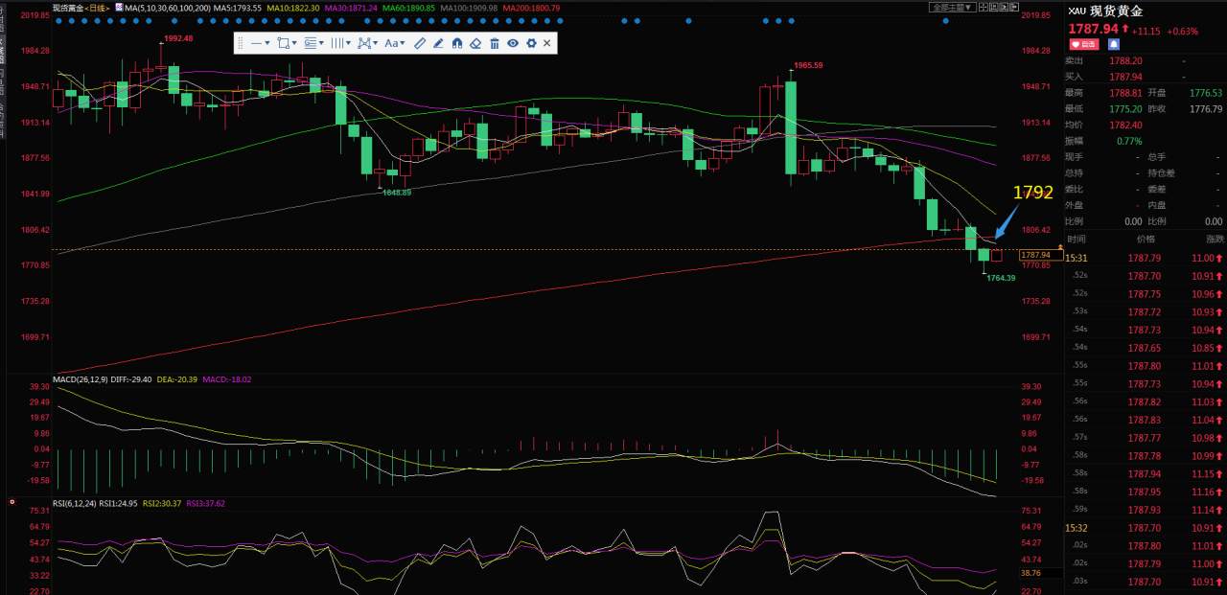Click the MA indicator icon
Image resolution: width=1227 pixels, height=595 pixels.
(x=119, y=7)
